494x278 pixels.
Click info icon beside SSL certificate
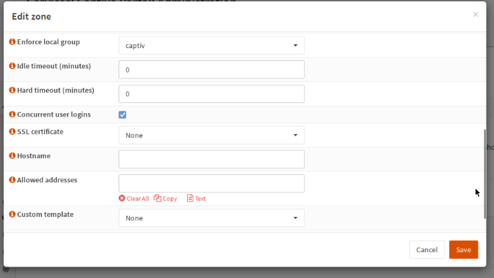(x=12, y=132)
